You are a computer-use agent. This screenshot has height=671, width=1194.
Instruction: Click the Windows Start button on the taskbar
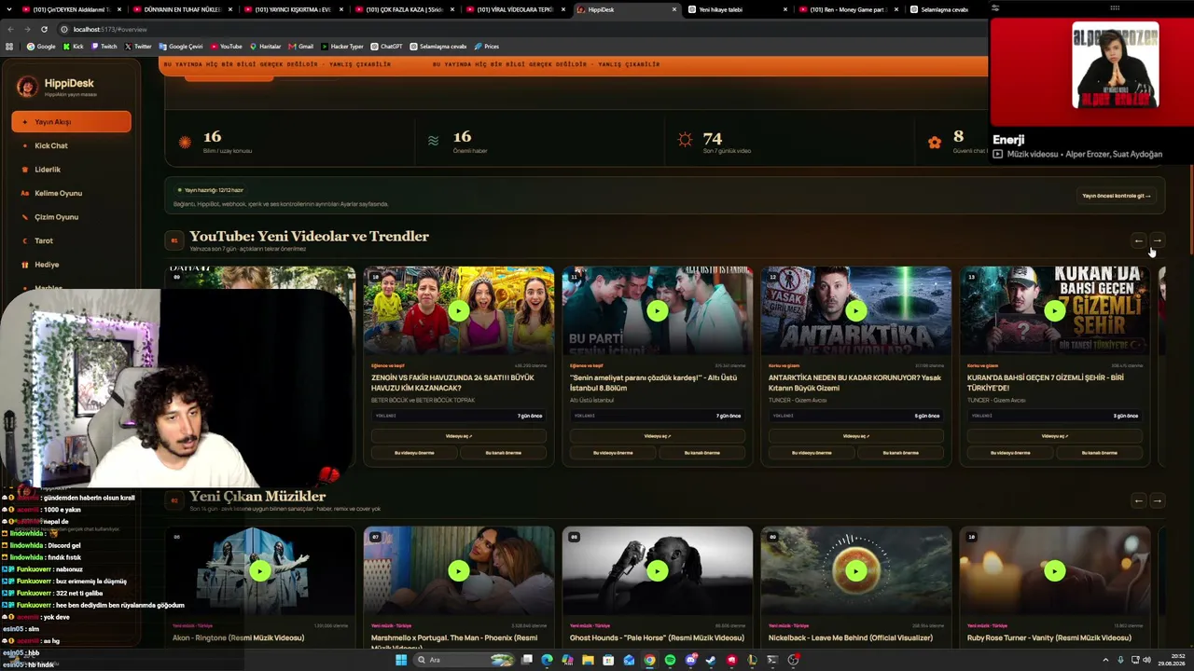pyautogui.click(x=401, y=660)
